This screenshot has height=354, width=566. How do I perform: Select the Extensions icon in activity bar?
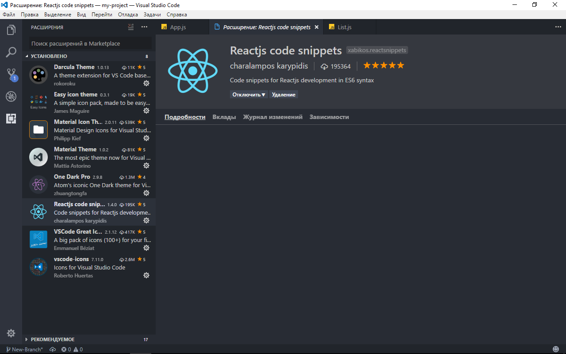[x=11, y=118]
